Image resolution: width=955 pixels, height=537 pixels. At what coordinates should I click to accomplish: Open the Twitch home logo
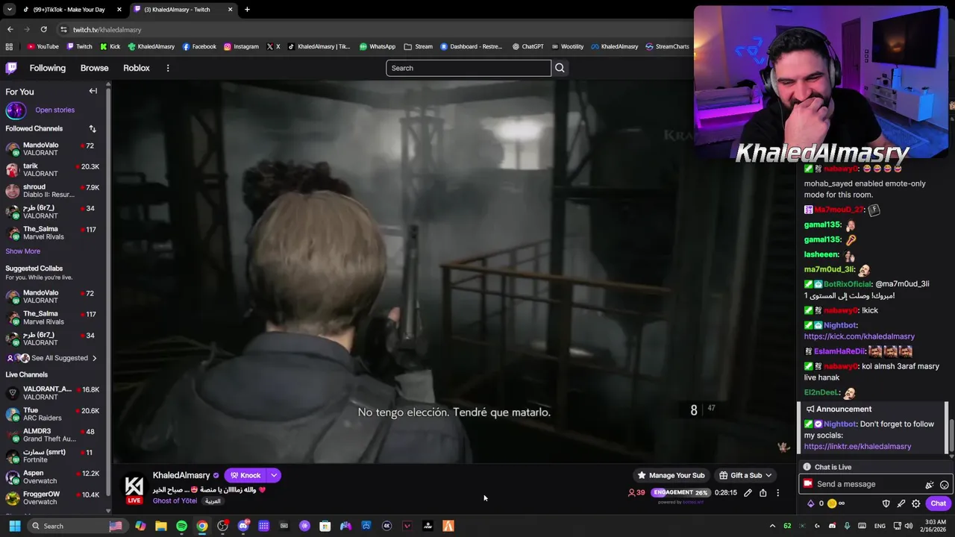11,68
